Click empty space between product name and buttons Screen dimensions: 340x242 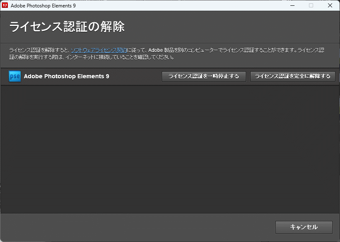[135, 76]
